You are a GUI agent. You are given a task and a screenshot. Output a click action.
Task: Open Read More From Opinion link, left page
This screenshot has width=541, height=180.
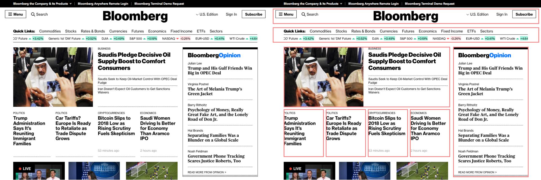[x=207, y=172]
